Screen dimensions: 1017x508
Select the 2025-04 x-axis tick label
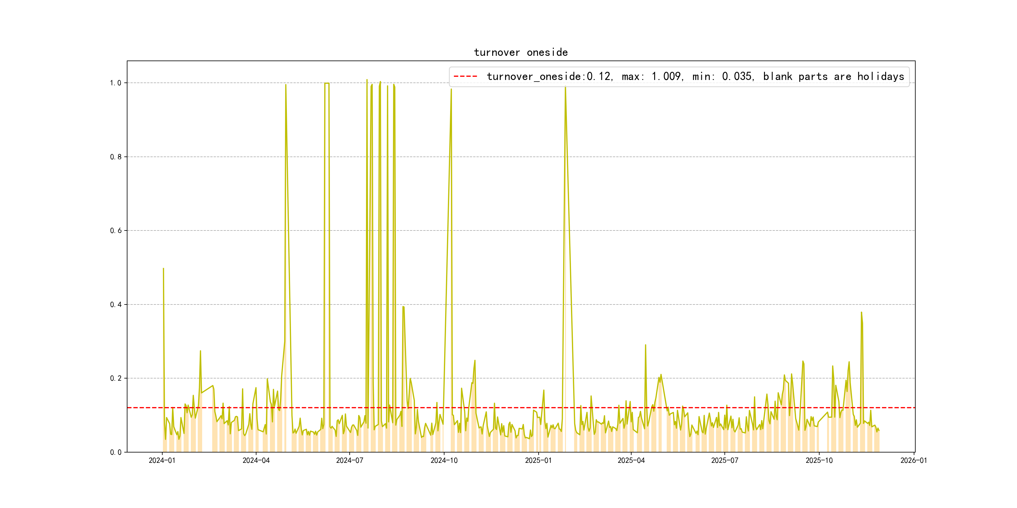[631, 461]
